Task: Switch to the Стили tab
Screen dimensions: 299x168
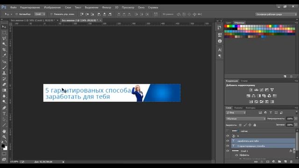Action: [244, 81]
